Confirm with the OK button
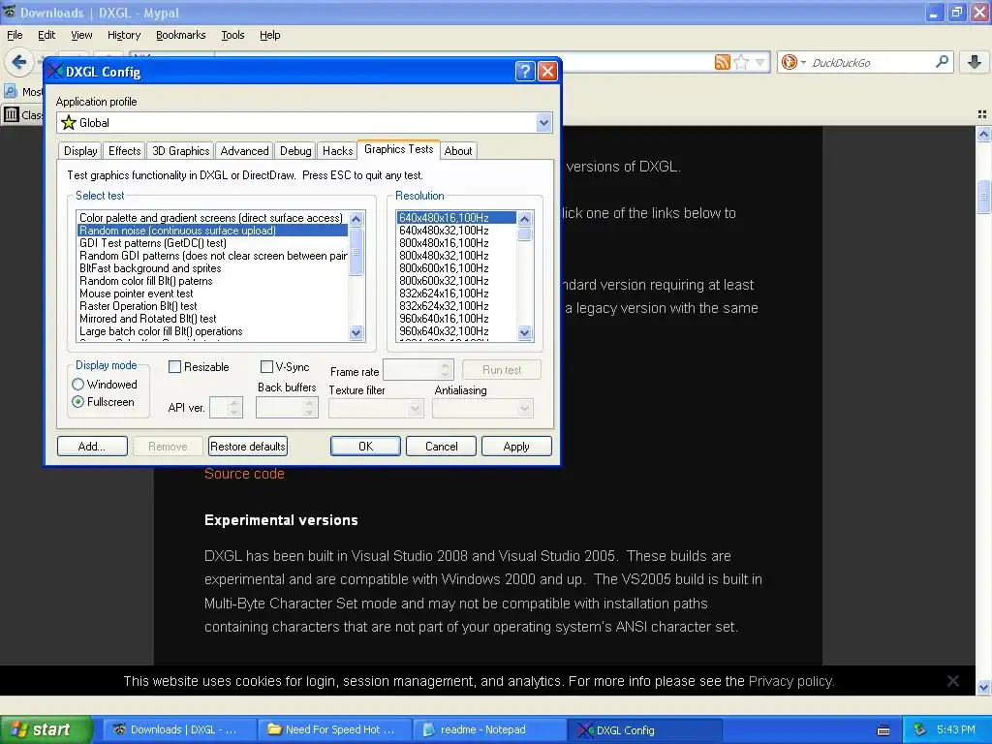Viewport: 992px width, 744px height. (x=365, y=446)
